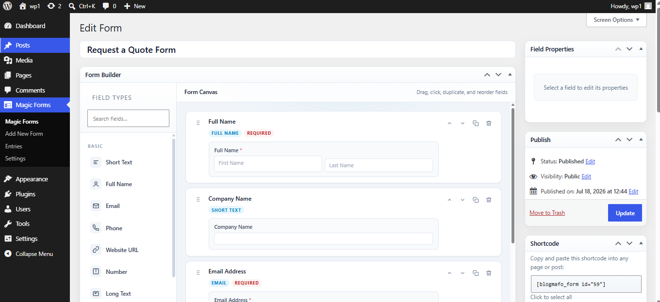
Task: Delete the Full Name field
Action: pos(489,123)
